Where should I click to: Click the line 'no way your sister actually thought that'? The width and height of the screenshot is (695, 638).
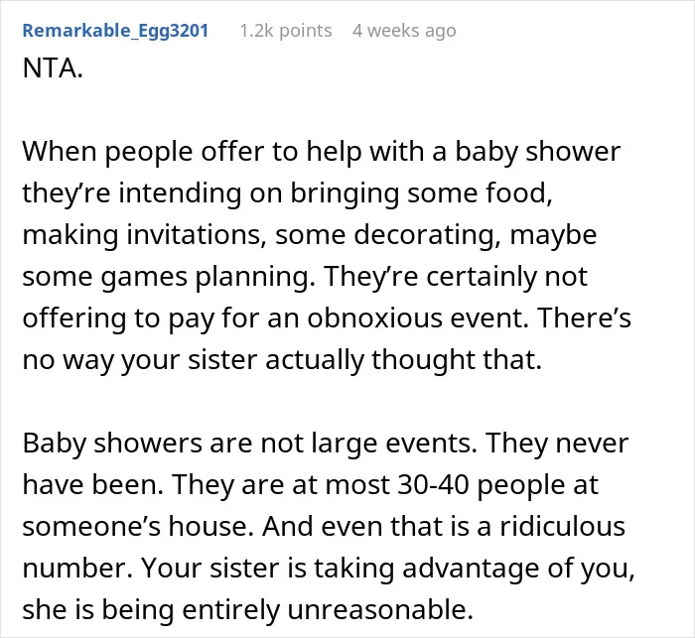282,360
